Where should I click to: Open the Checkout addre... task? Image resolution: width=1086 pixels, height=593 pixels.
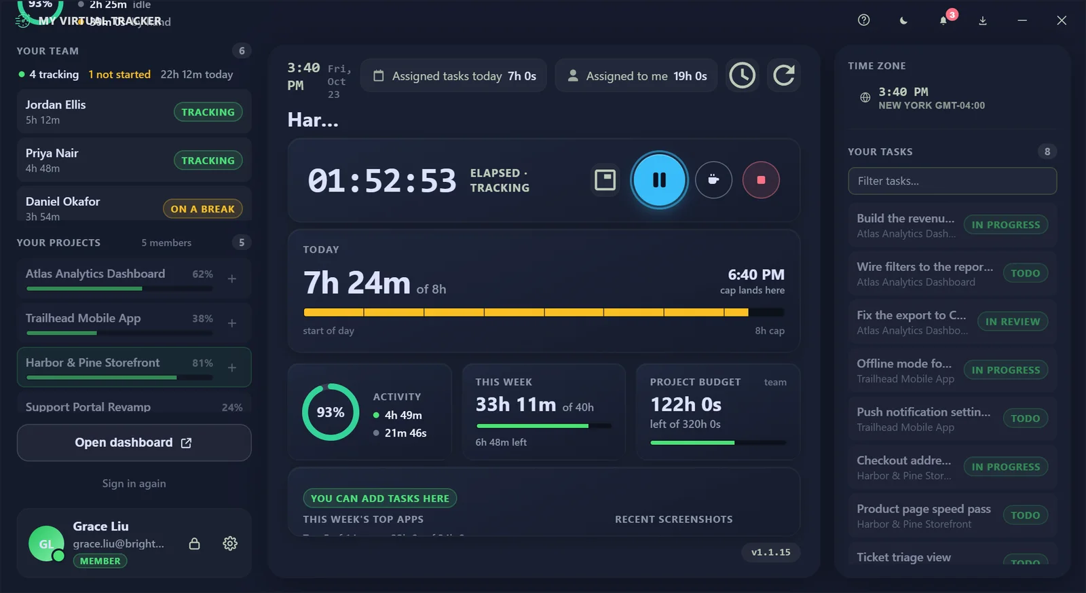(x=952, y=467)
